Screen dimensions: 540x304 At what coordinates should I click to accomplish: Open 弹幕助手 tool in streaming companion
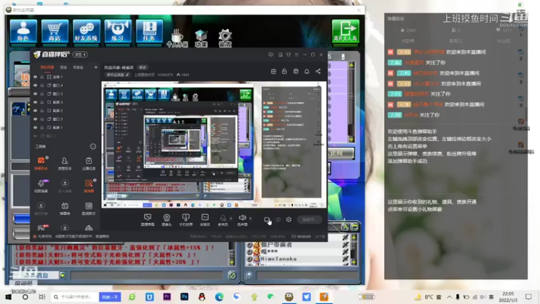(x=41, y=163)
